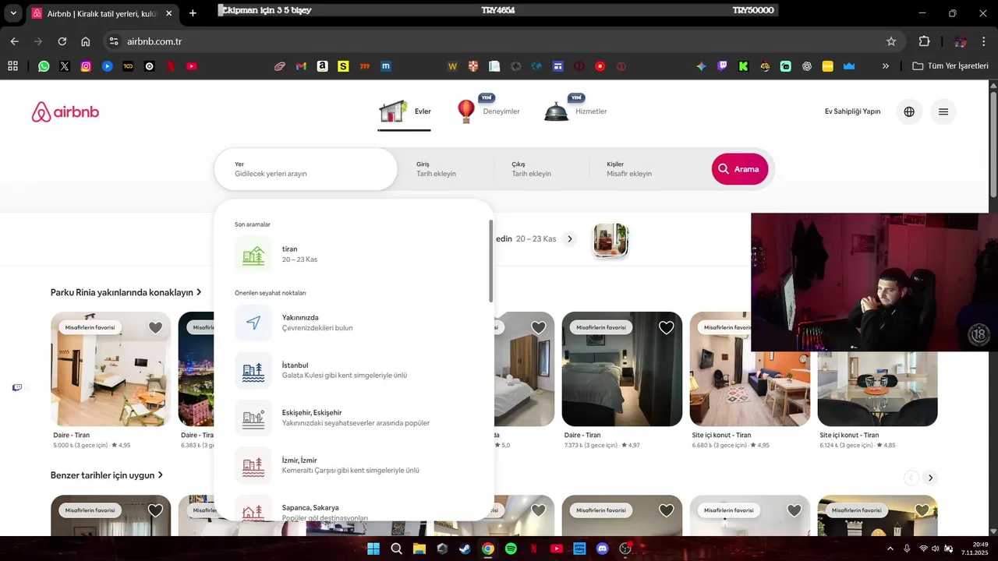
Task: Go to Chrome home page
Action: pos(86,41)
